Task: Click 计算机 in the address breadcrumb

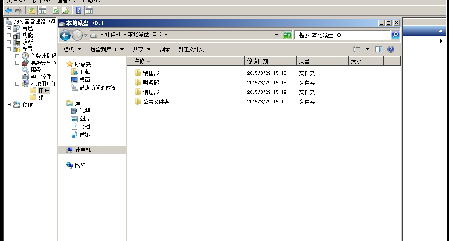Action: (113, 34)
